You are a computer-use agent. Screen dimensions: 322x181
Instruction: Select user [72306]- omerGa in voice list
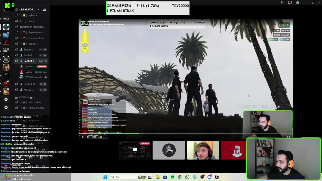point(33,77)
